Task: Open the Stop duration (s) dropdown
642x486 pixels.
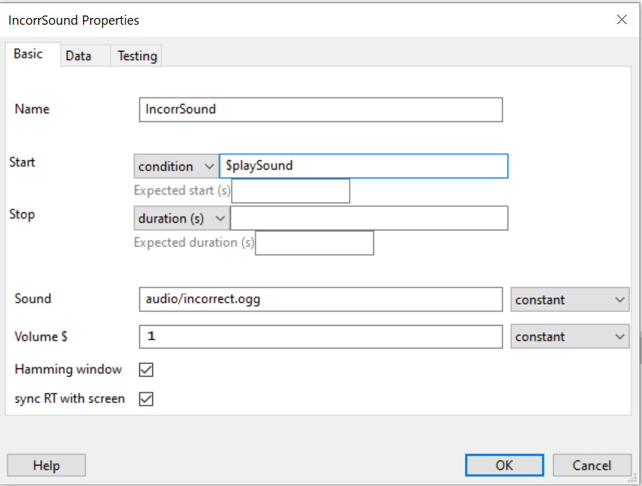Action: pos(181,219)
